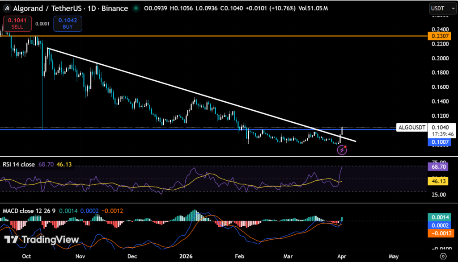Click the Binance exchange name

[x=115, y=8]
